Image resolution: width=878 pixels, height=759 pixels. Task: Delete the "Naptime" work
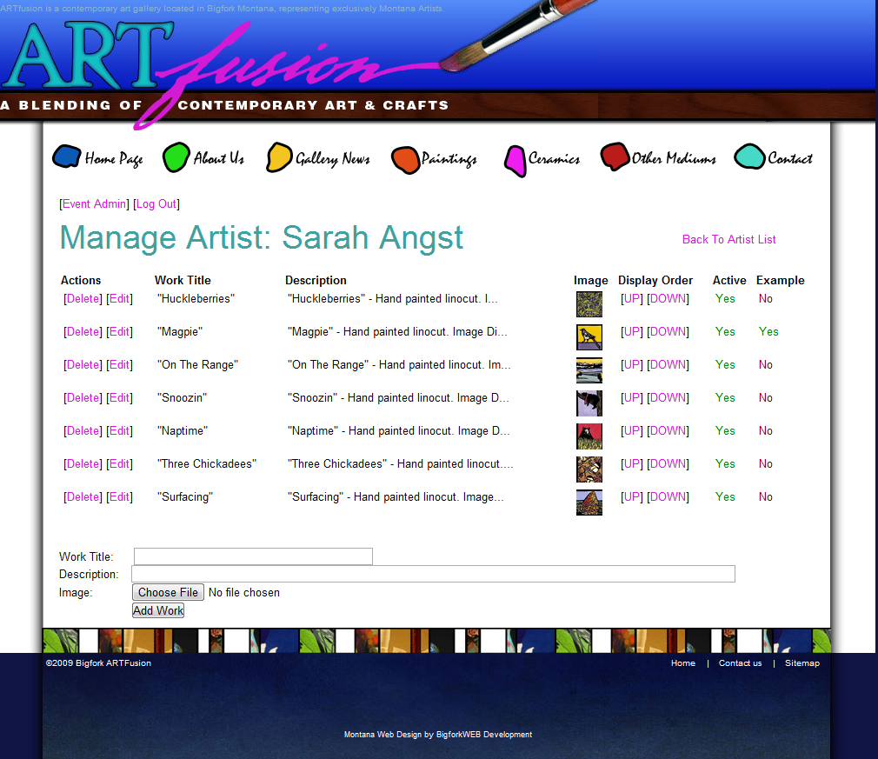click(83, 431)
